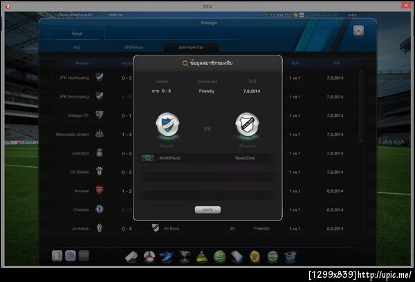Select the Chelsea match row
The image size is (415, 282).
point(87,210)
